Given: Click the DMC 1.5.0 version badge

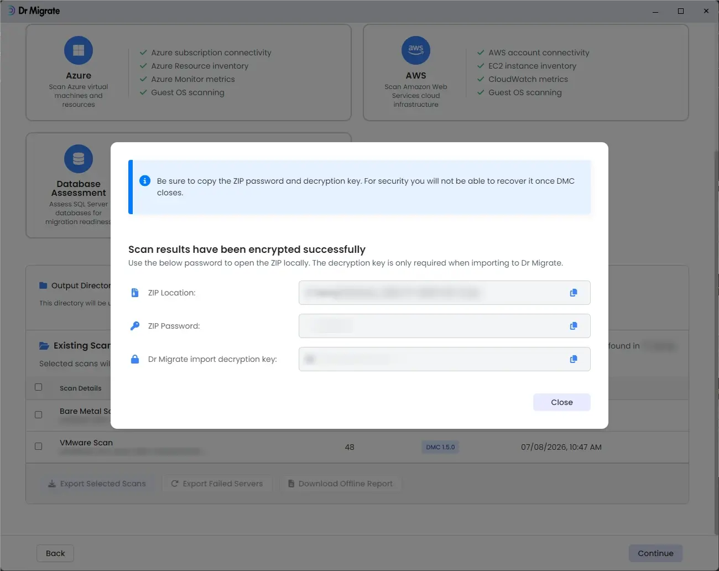Looking at the screenshot, I should coord(440,447).
